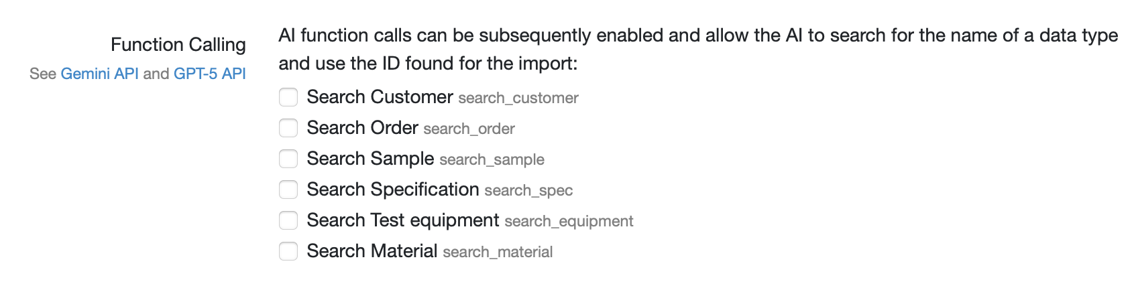Enable the Search Customer checkbox
1132x284 pixels.
288,97
